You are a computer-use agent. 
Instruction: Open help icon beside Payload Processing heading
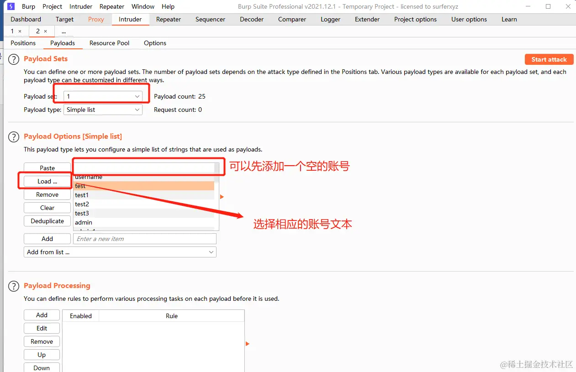tap(13, 286)
